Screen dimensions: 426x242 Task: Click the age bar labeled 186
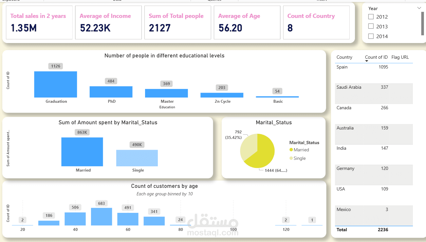49,223
